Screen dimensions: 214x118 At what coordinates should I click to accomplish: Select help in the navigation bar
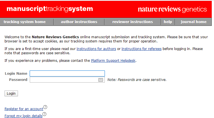[x=168, y=22]
